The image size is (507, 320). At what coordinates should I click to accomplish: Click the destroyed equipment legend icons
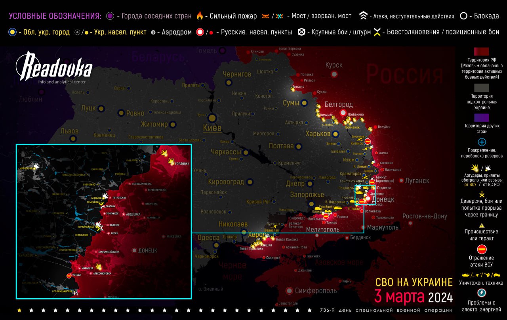click(x=481, y=275)
